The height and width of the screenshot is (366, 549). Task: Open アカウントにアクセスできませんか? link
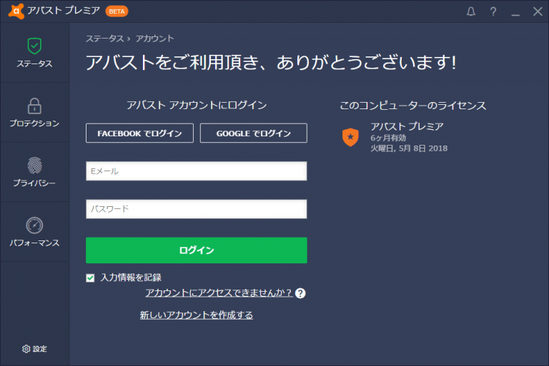219,293
